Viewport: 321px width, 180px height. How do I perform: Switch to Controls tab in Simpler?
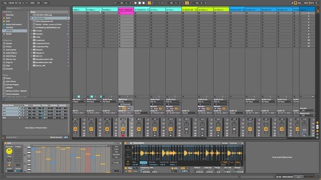click(x=233, y=143)
